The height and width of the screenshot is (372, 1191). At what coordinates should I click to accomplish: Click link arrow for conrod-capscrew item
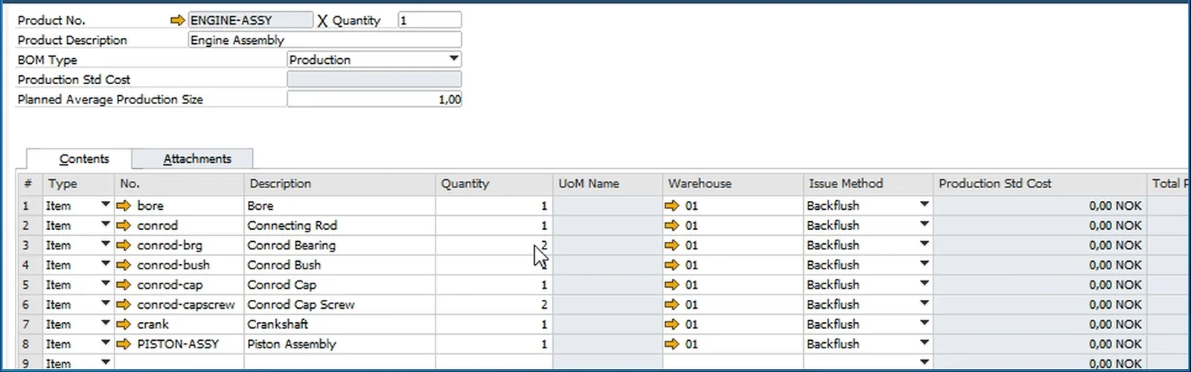tap(124, 304)
